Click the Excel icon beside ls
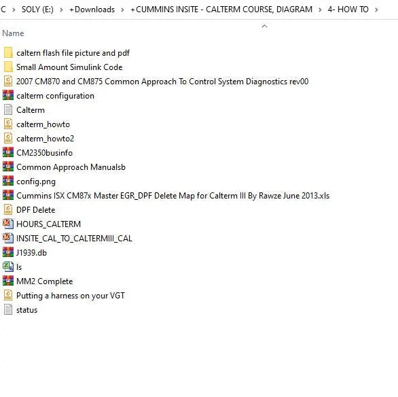Screen dimensions: 398x397 click(x=8, y=267)
